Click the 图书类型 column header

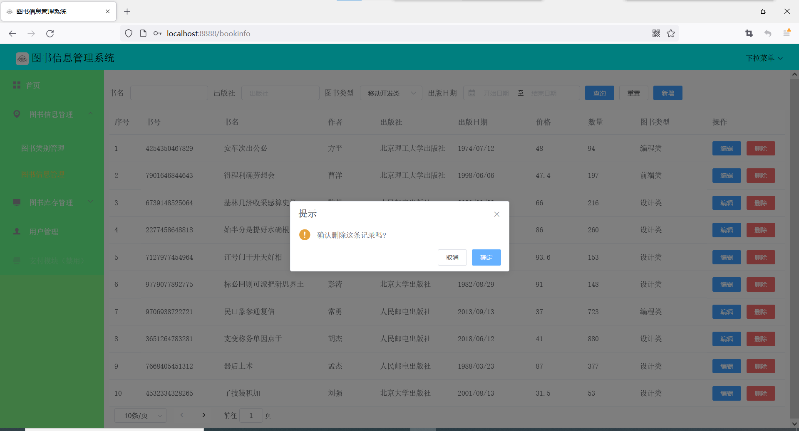tap(655, 122)
